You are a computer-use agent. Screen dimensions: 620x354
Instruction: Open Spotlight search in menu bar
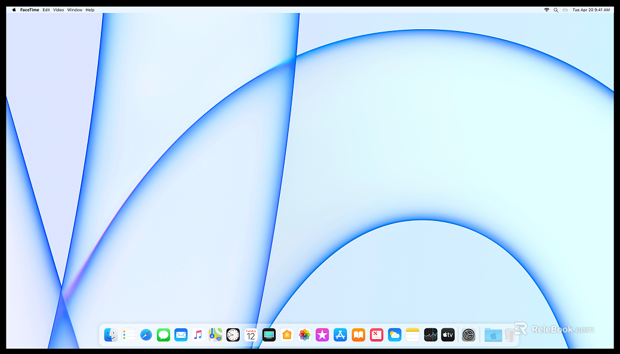pos(556,10)
